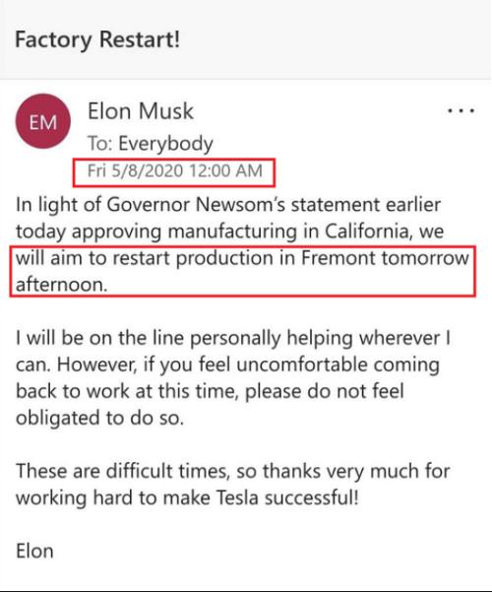Click the word Tesla in the last paragraph
This screenshot has width=492, height=592.
(237, 498)
